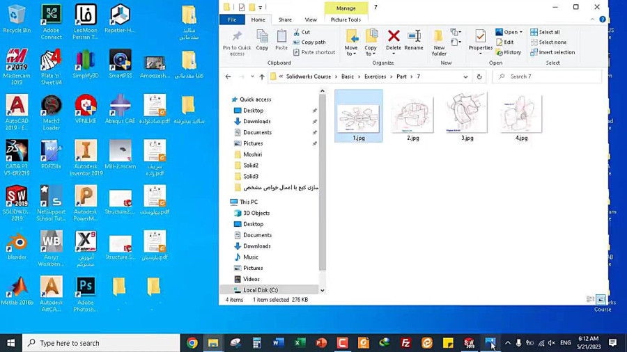This screenshot has width=627, height=352.
Task: Switch to details view layout
Action: (590, 299)
